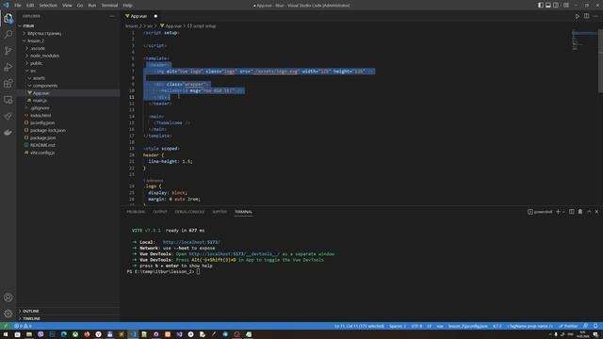The width and height of the screenshot is (603, 339).
Task: Toggle Primary Side Bar visibility
Action: pyautogui.click(x=541, y=6)
